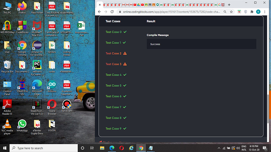Select Test Case 4 result
The width and height of the screenshot is (271, 152).
pyautogui.click(x=116, y=75)
